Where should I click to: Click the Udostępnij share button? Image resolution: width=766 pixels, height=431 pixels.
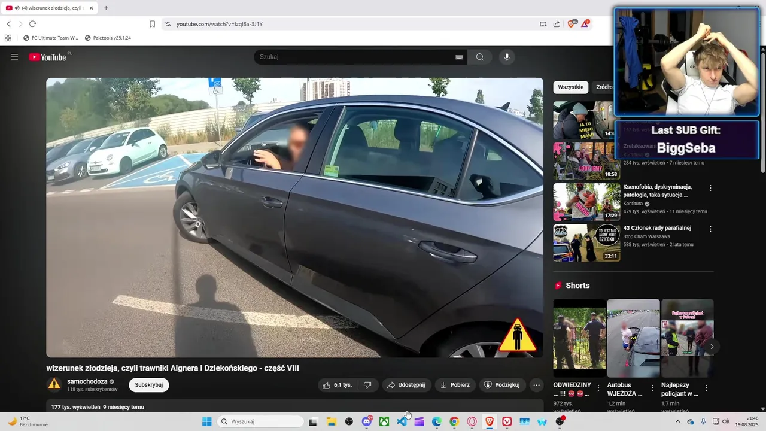pos(406,385)
